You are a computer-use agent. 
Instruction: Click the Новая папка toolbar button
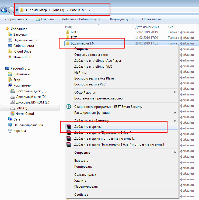coord(151,19)
